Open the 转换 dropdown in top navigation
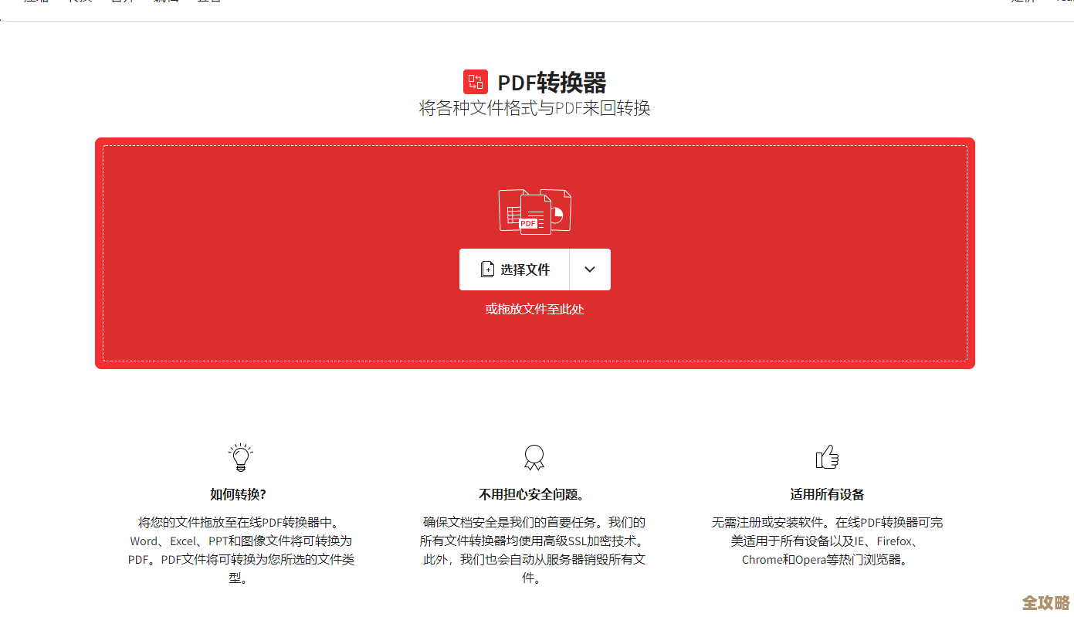 click(80, 2)
